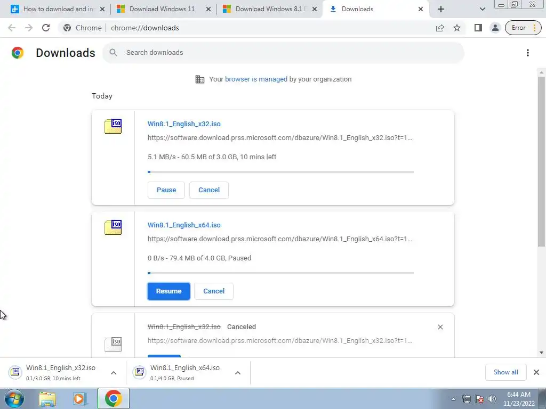Bookmark this tab with the star icon
Image resolution: width=546 pixels, height=409 pixels.
tap(457, 28)
